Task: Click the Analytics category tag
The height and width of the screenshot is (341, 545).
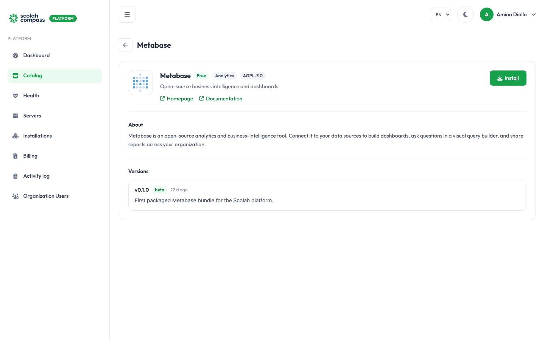Action: 224,76
